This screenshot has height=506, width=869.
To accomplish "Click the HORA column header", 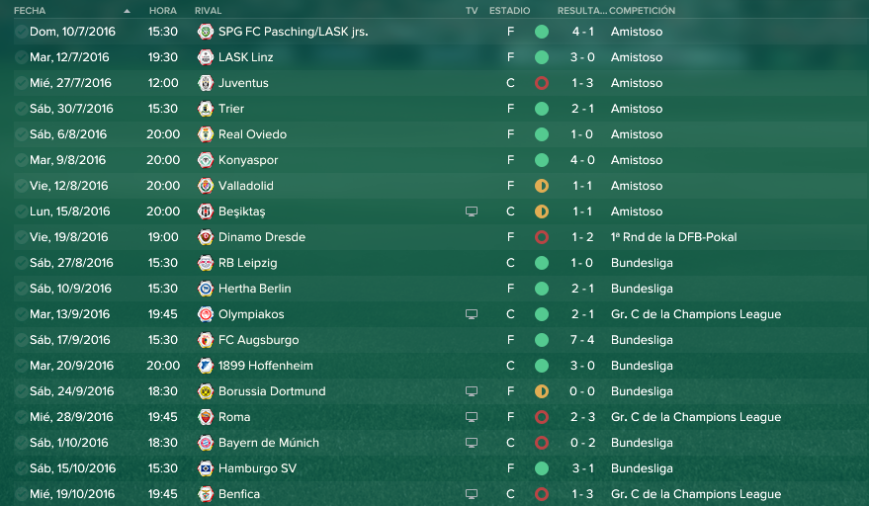I will (163, 11).
